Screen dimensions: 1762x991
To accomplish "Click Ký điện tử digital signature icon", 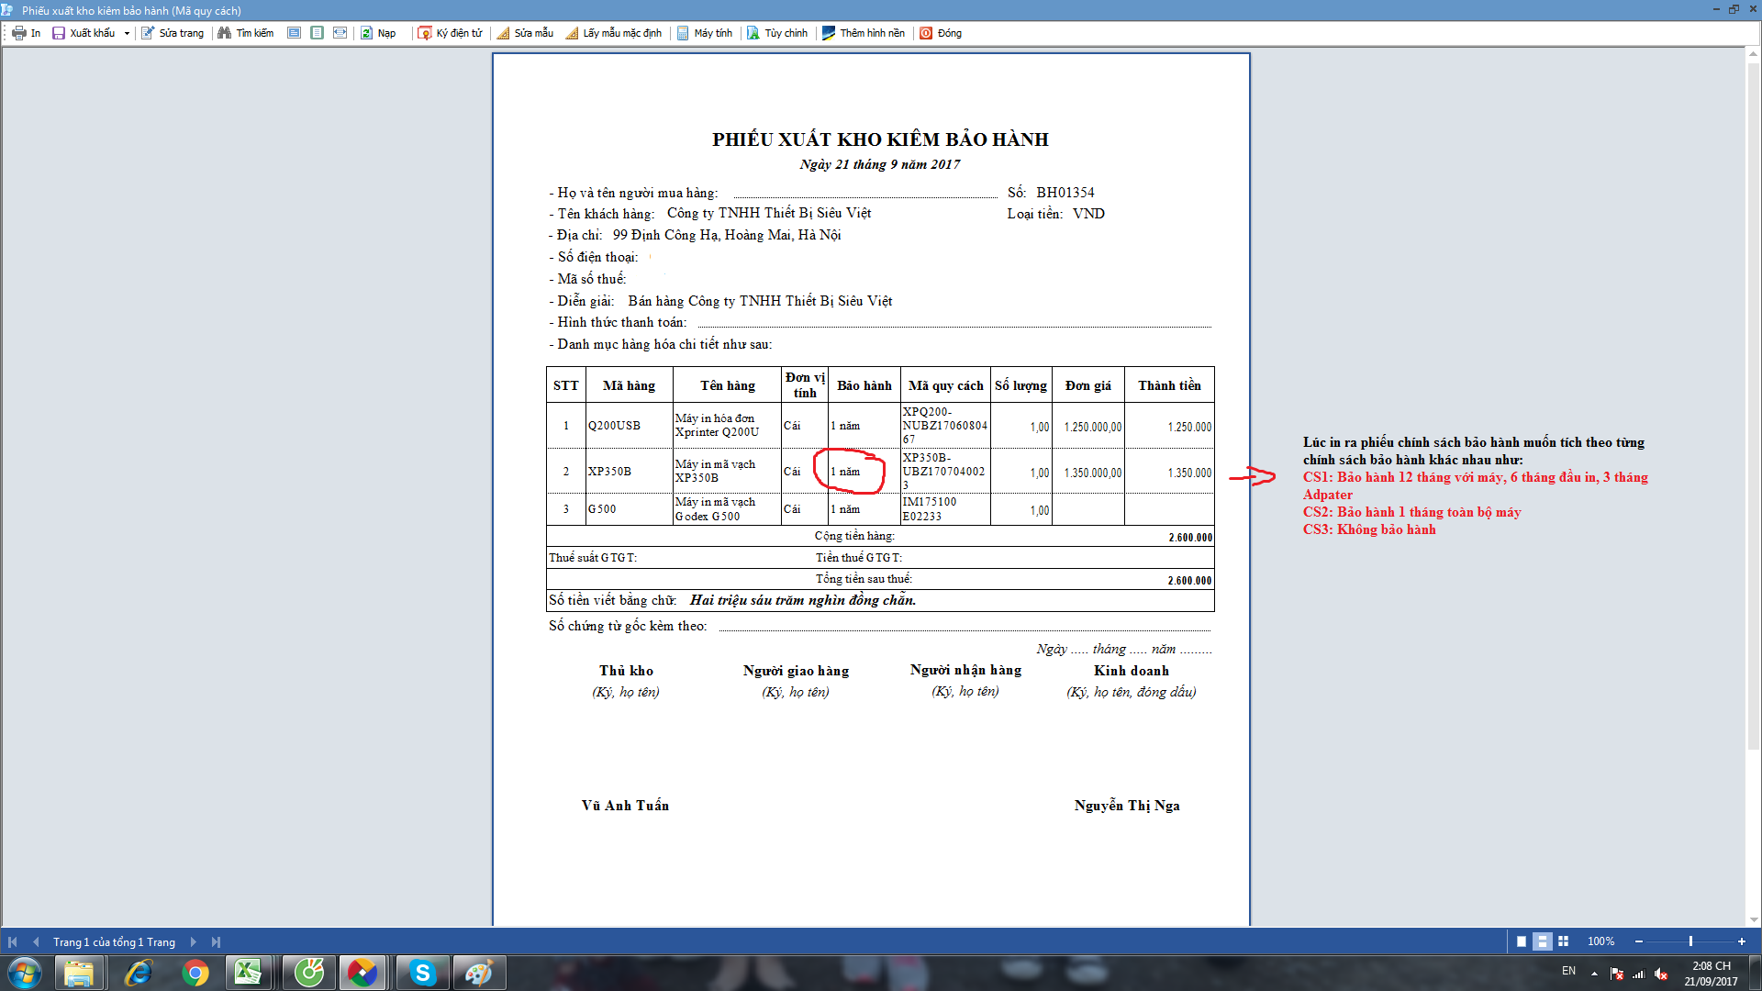I will pos(425,33).
